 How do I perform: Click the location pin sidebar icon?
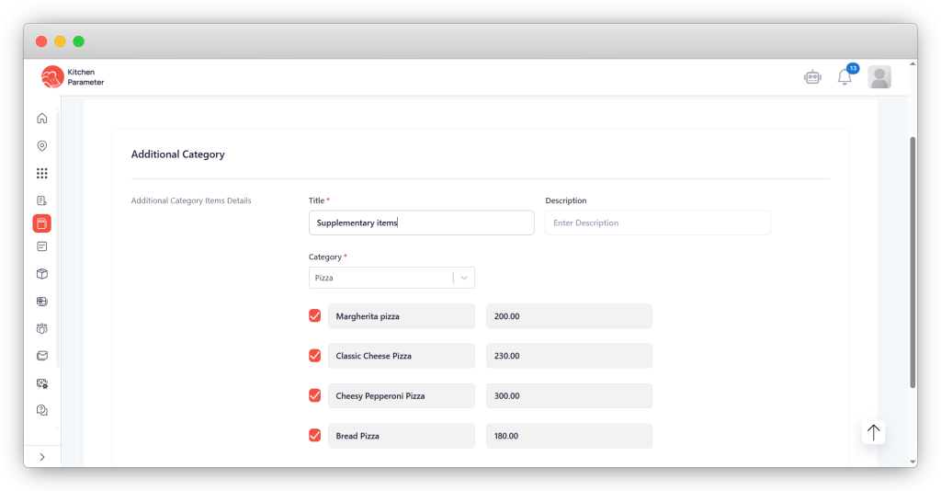coord(41,145)
